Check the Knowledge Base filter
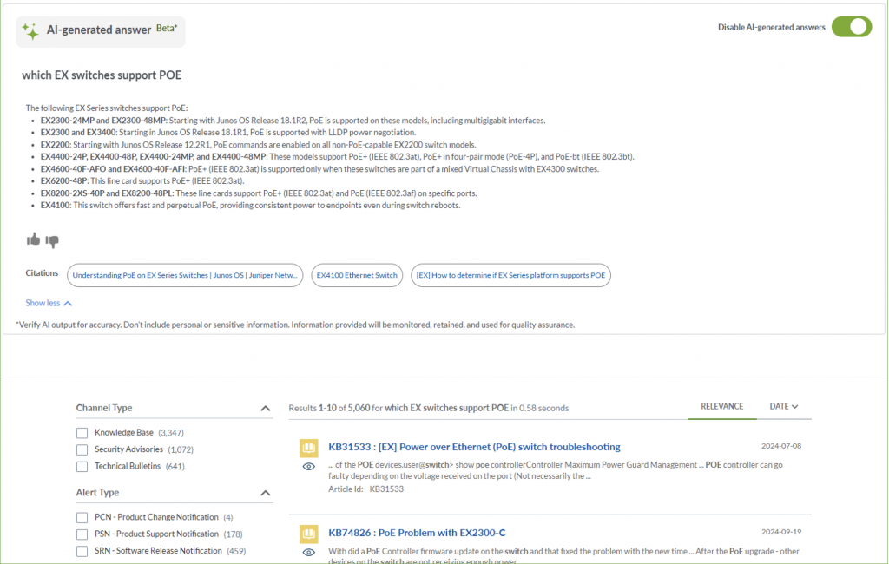 (82, 432)
